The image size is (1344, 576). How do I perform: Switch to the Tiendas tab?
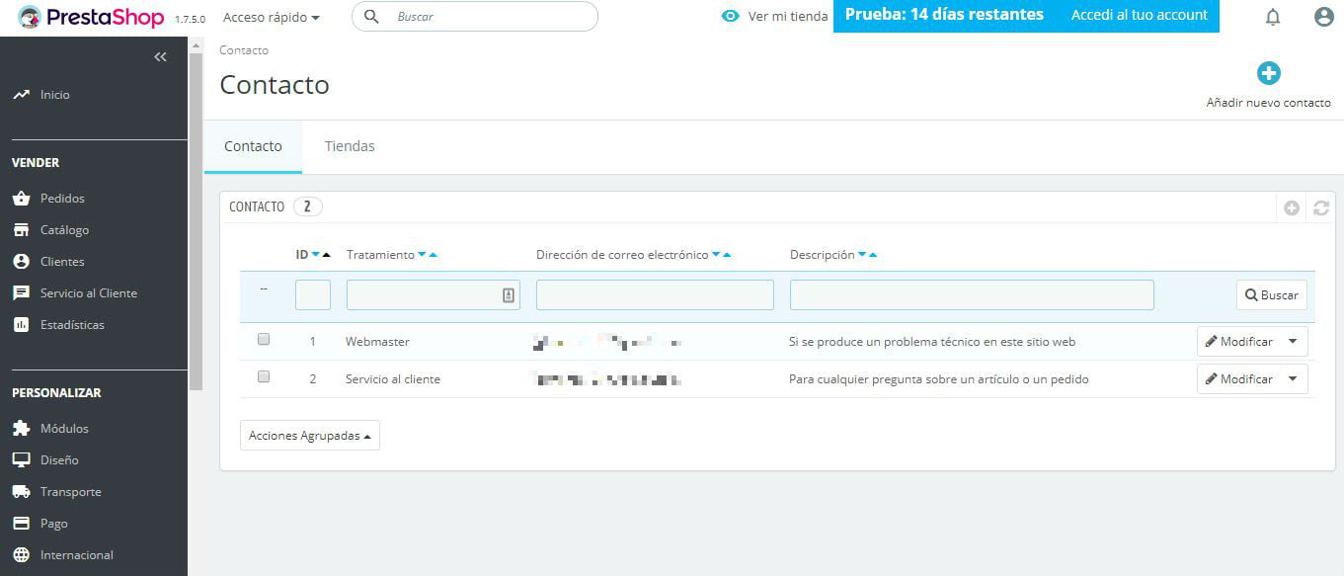(349, 145)
